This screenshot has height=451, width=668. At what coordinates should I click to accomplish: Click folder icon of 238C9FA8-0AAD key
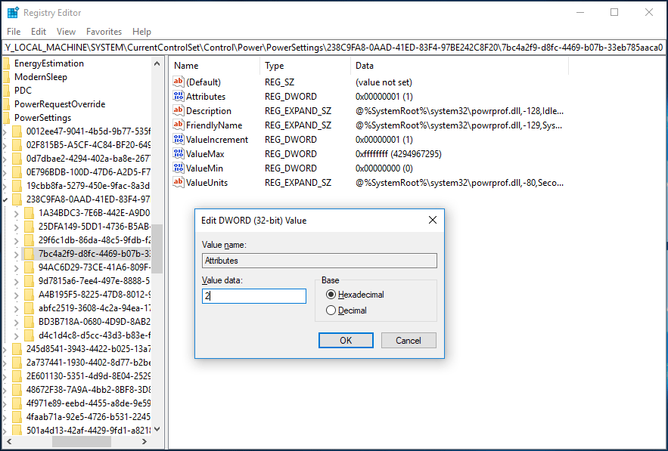coord(17,199)
